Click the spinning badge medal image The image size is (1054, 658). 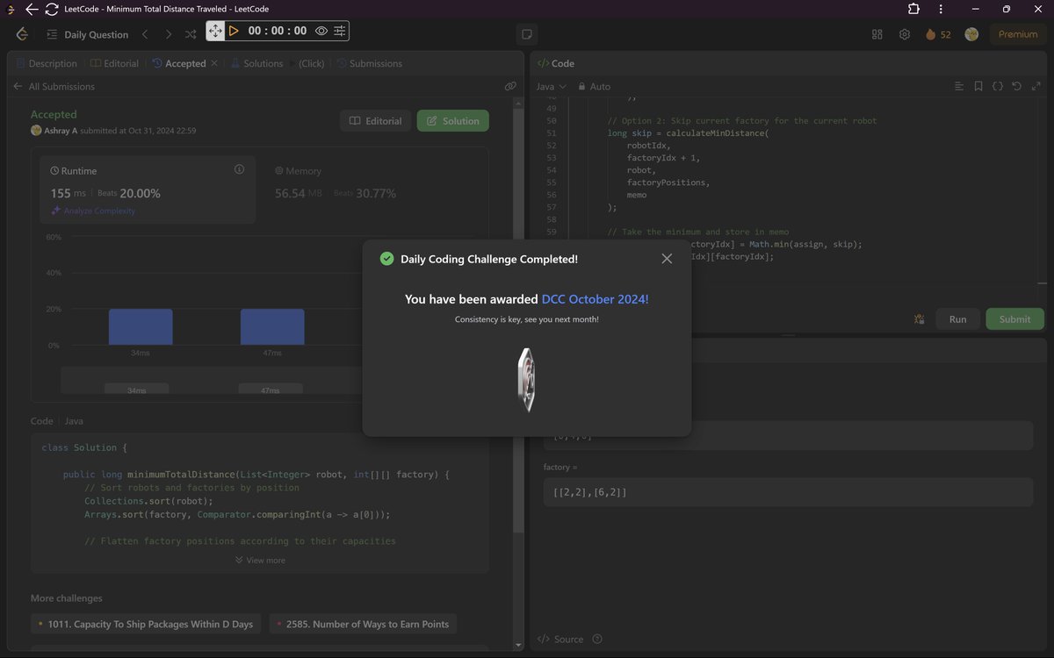(526, 381)
